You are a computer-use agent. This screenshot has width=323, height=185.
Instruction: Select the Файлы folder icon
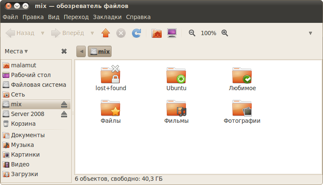pyautogui.click(x=110, y=108)
